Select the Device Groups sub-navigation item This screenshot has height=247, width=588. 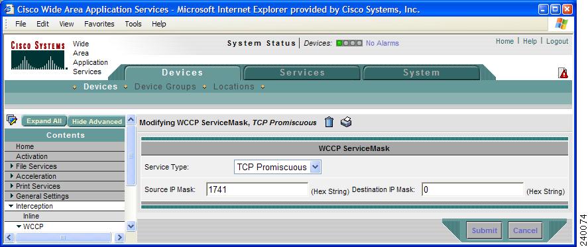point(165,87)
